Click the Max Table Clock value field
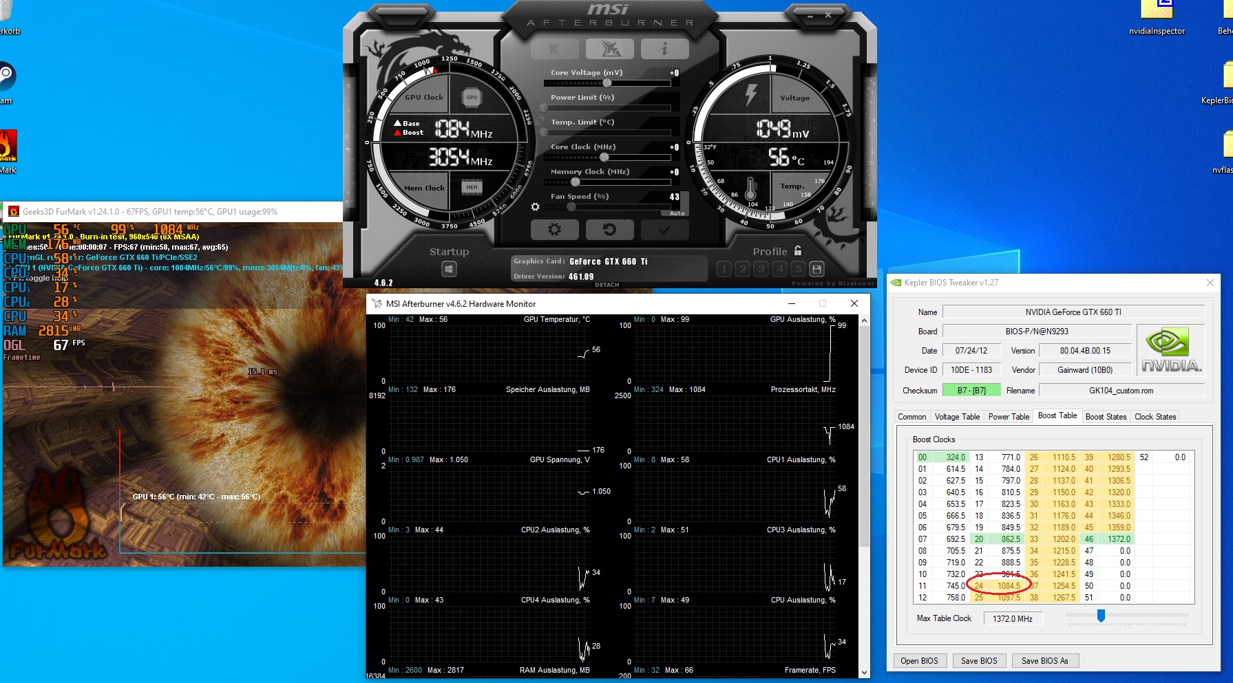1233x683 pixels. 1012,618
